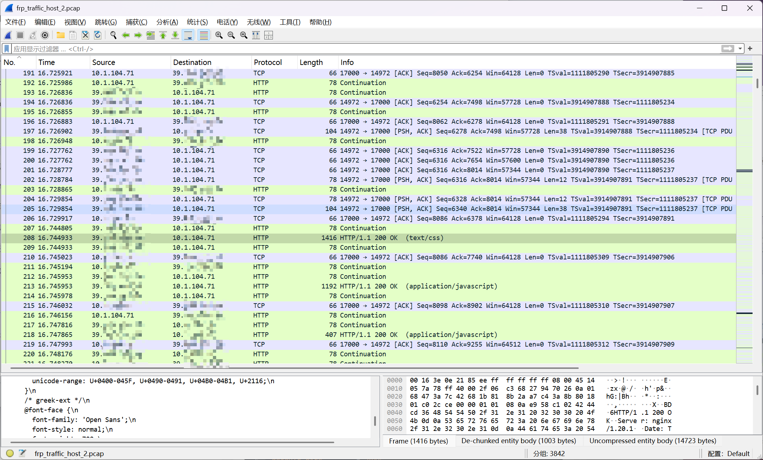
Task: Open the 无线(W) menu
Action: (259, 22)
